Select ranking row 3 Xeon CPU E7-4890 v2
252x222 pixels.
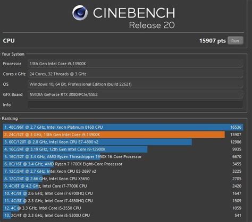point(123,142)
